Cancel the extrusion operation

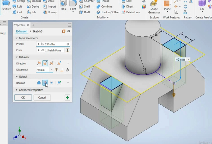coord(42,98)
